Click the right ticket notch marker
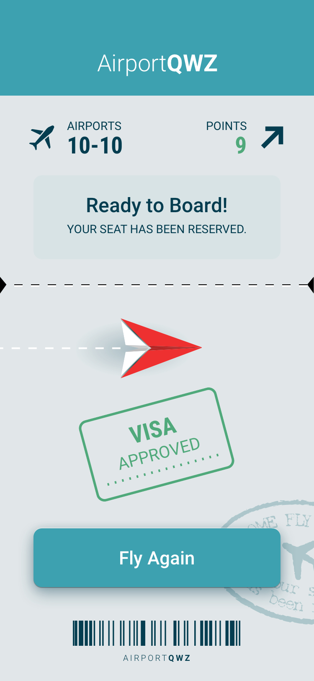314x681 pixels. tap(311, 285)
